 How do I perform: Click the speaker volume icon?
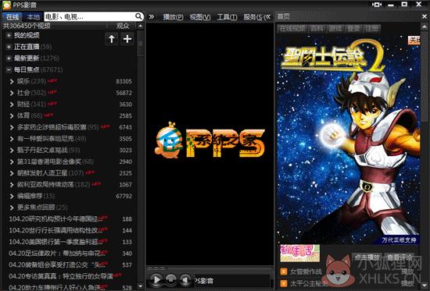click(185, 279)
